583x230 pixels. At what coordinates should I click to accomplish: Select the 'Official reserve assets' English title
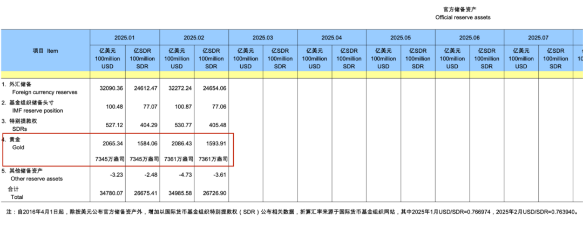[x=463, y=17]
